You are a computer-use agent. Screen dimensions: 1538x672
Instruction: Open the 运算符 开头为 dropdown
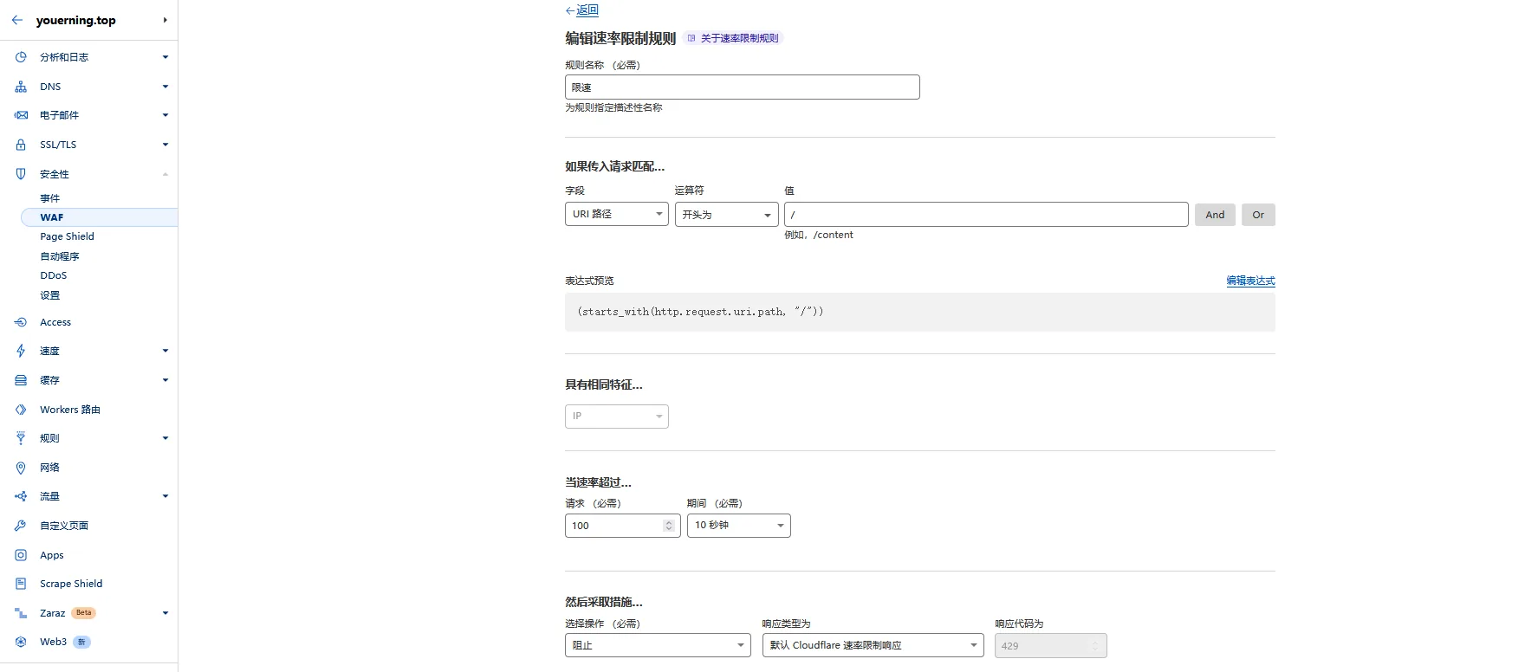[727, 215]
